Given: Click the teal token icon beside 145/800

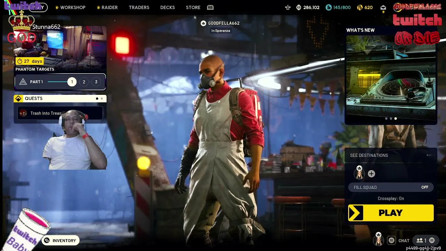Looking at the screenshot, I should click(329, 7).
